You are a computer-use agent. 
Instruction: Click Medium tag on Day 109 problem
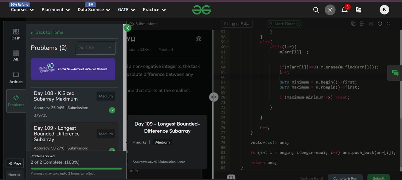click(106, 134)
